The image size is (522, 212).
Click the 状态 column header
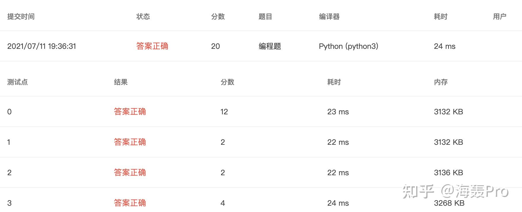(x=143, y=17)
